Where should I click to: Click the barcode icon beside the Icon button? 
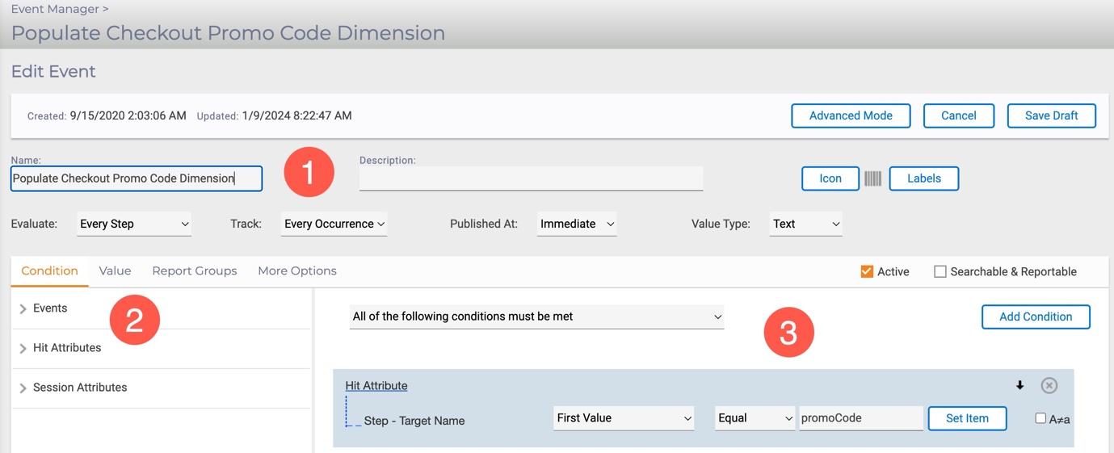click(872, 178)
